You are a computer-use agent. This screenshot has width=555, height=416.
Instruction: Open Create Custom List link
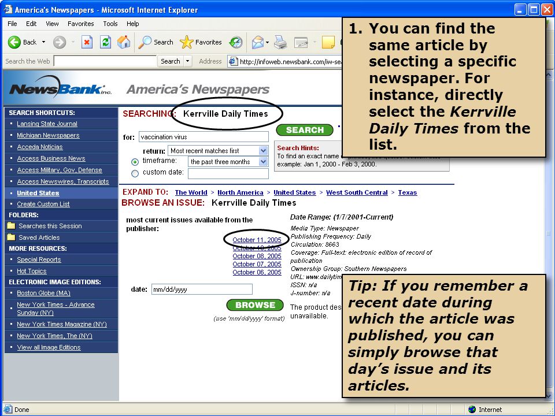pos(43,204)
